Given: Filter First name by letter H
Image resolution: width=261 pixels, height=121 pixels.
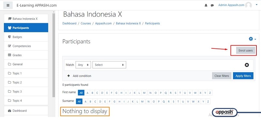Looking at the screenshot, I should pos(121,93).
